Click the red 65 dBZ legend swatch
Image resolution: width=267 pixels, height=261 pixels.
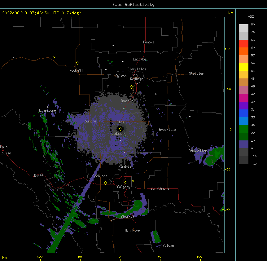coord(243,43)
